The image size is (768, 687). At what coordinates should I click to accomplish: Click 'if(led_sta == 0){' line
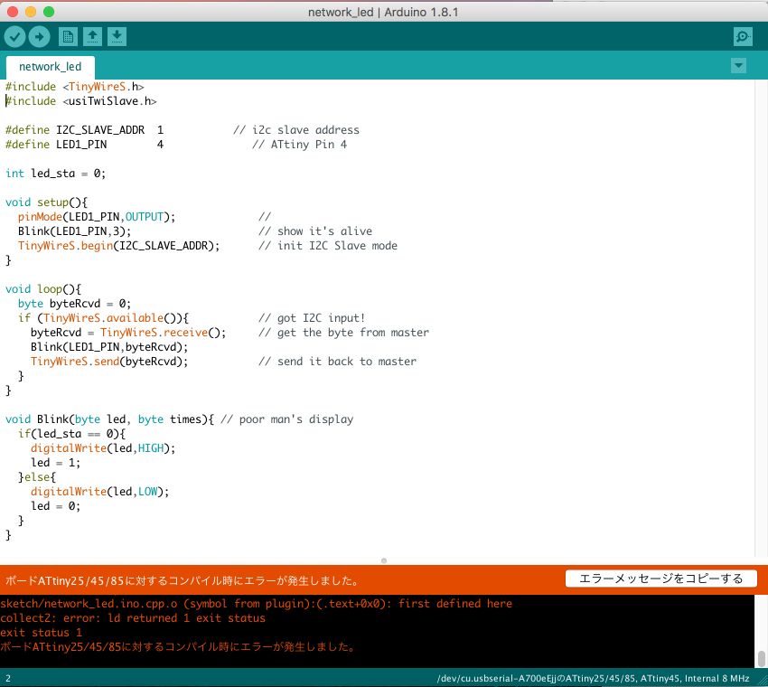(72, 434)
